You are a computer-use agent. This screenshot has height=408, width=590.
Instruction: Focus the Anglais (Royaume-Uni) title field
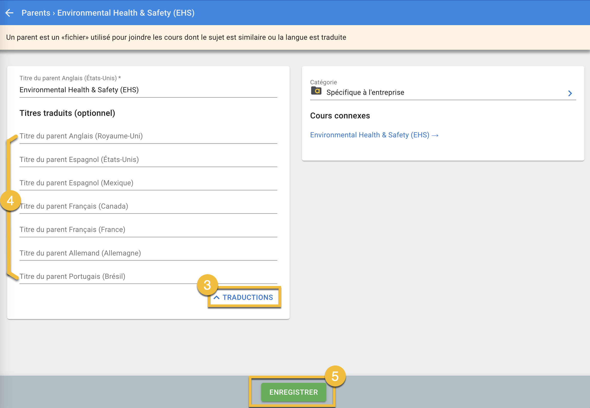pyautogui.click(x=148, y=136)
